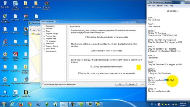Open the TMAC v6 desktop shortcut
The height and width of the screenshot is (107, 190).
(15, 93)
